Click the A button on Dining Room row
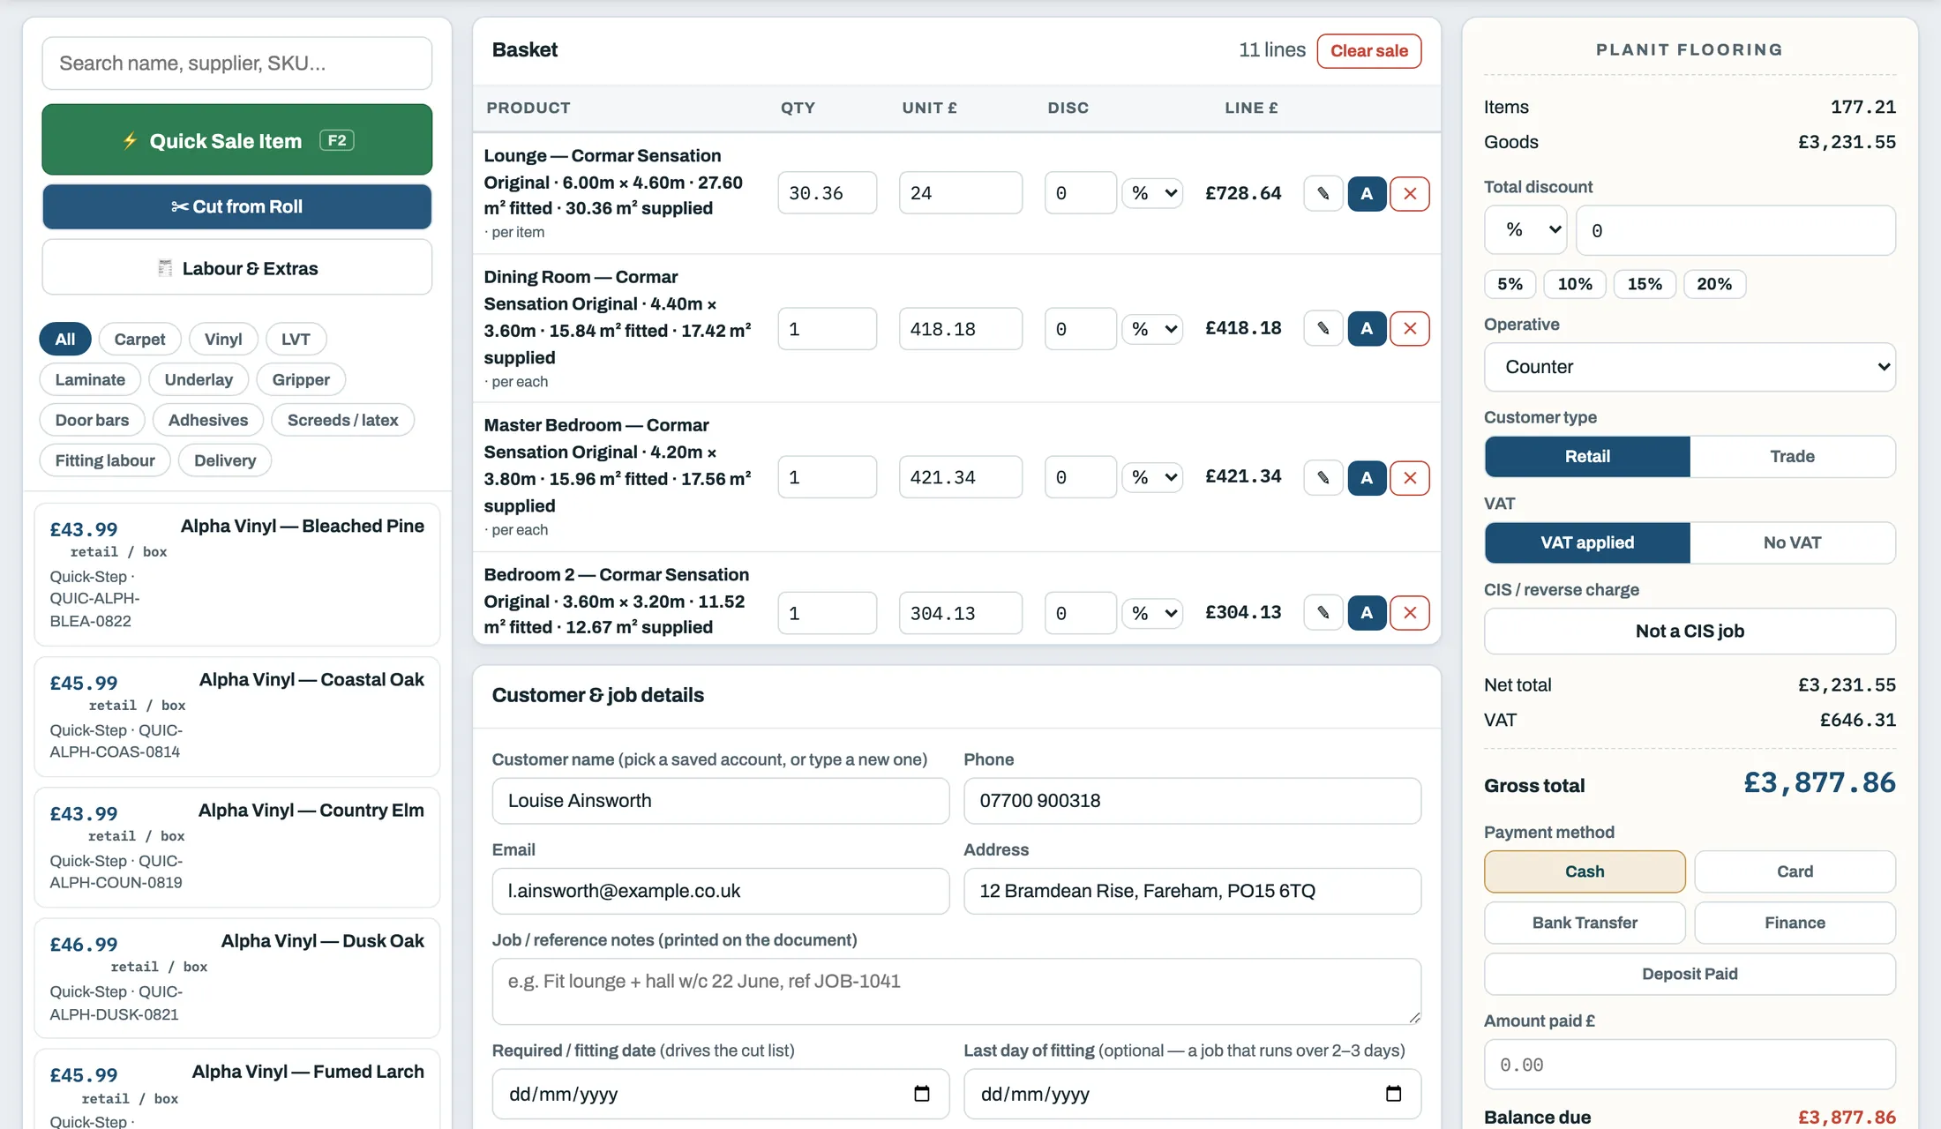Screen dimensions: 1941x1129 click(x=1367, y=328)
